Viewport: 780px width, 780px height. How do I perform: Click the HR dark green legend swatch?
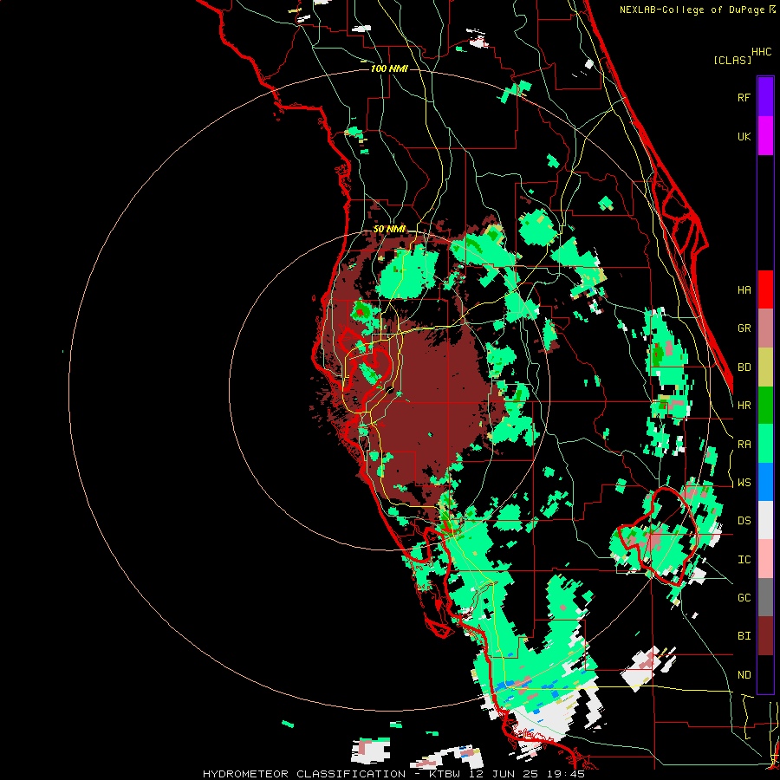(x=765, y=406)
